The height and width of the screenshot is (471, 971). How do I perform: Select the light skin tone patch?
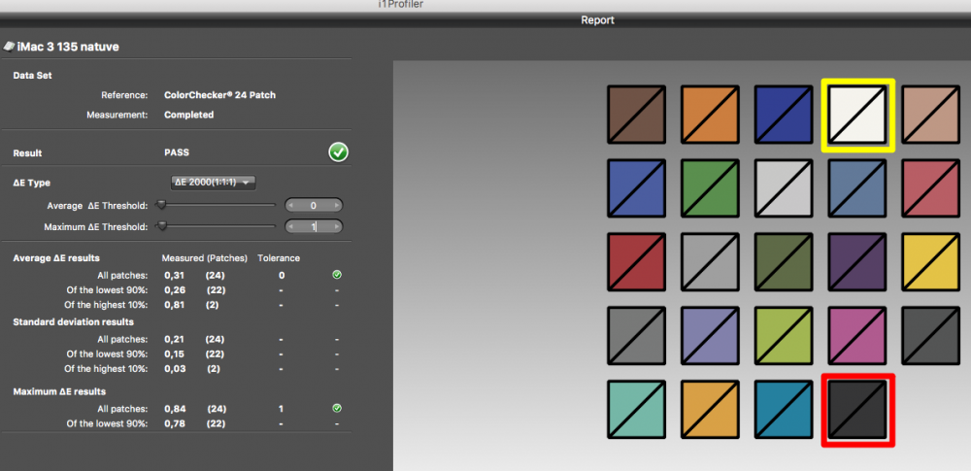931,115
